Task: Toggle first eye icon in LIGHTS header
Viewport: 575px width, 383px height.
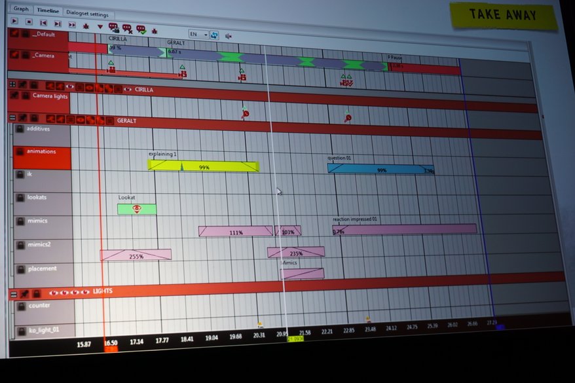Action: coord(54,293)
